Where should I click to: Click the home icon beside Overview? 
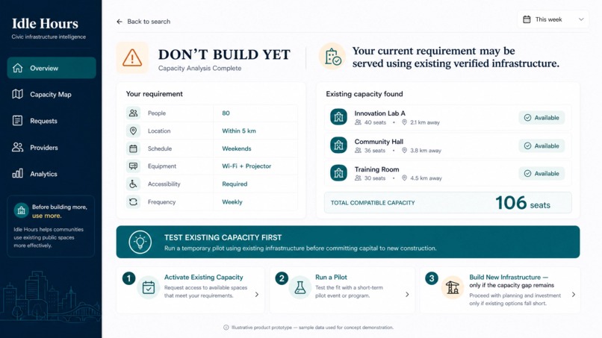click(x=18, y=68)
